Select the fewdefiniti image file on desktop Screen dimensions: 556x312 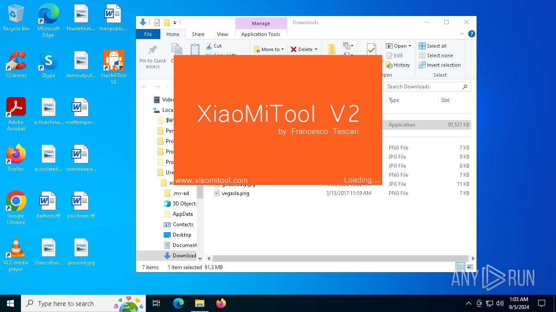click(81, 18)
